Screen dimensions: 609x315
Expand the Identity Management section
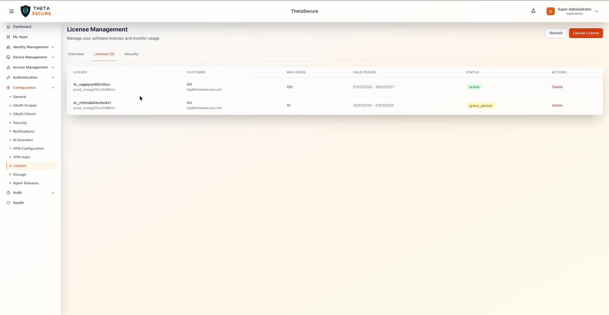pyautogui.click(x=53, y=47)
